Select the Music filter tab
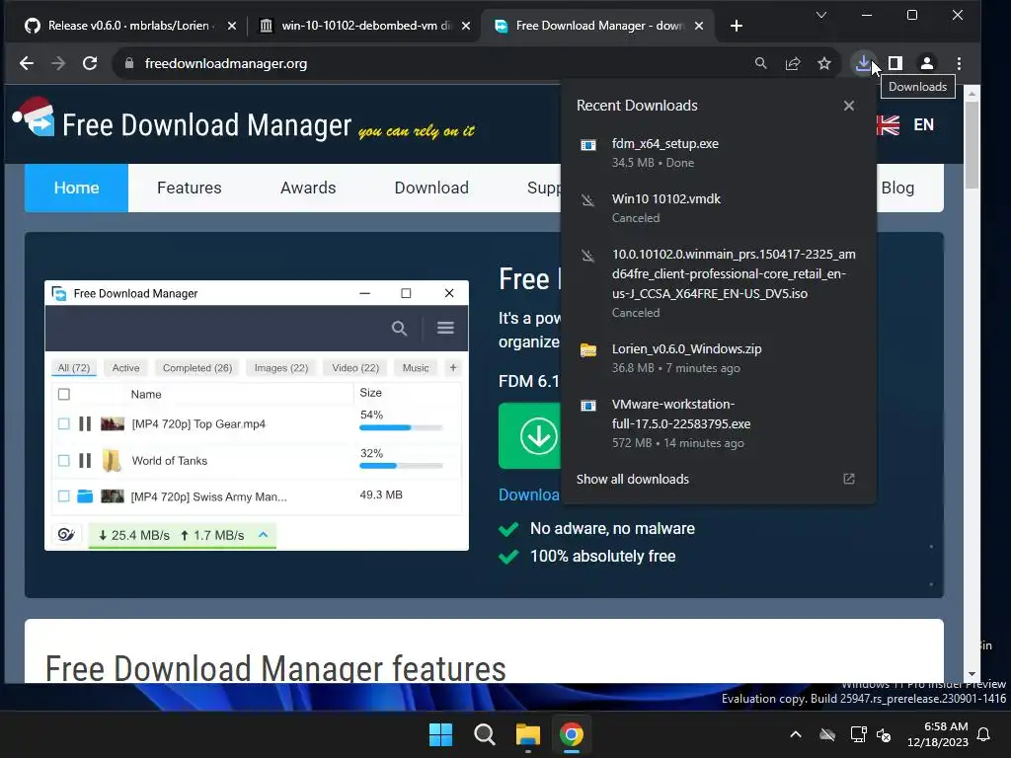The image size is (1011, 758). click(x=416, y=367)
